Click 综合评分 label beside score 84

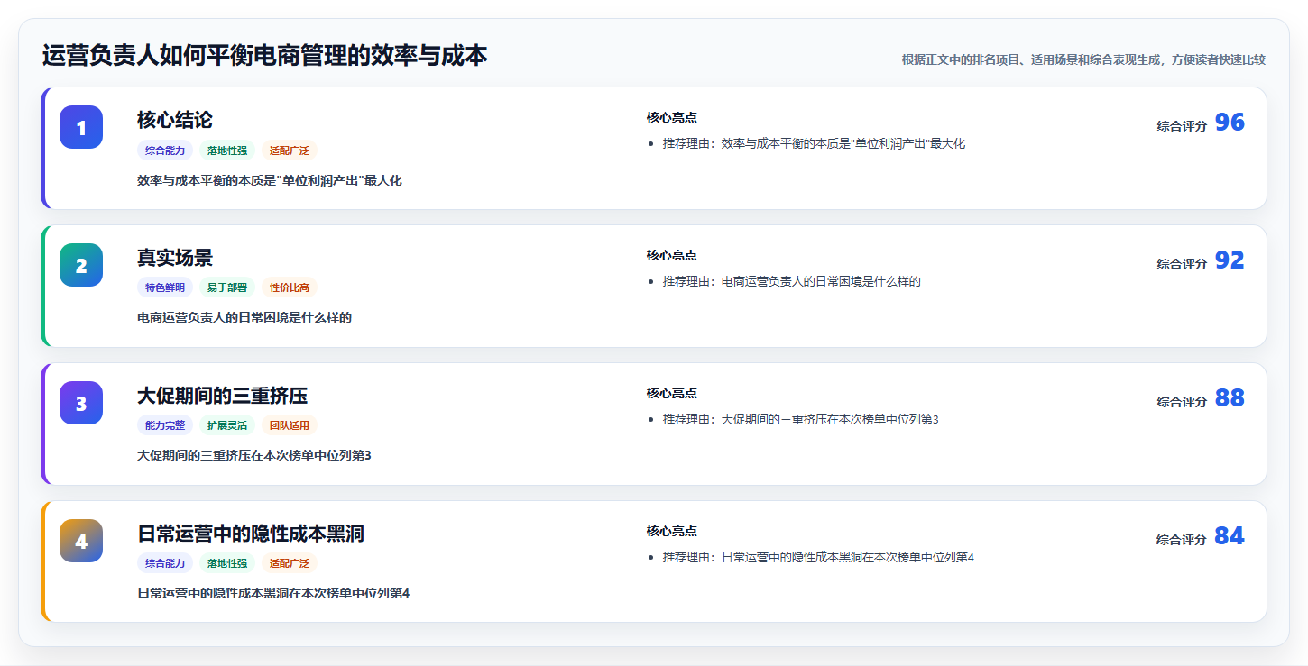(x=1182, y=540)
